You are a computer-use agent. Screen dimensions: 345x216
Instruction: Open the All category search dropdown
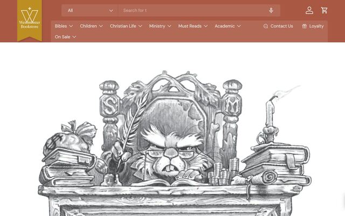[x=90, y=10]
